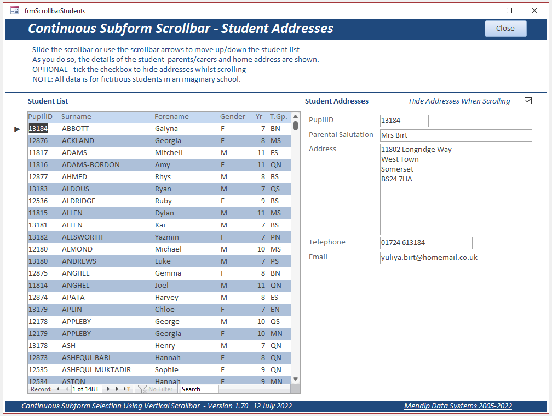Toggle Hide Addresses When Scrolling checkbox
Image resolution: width=552 pixels, height=416 pixels.
(x=528, y=101)
